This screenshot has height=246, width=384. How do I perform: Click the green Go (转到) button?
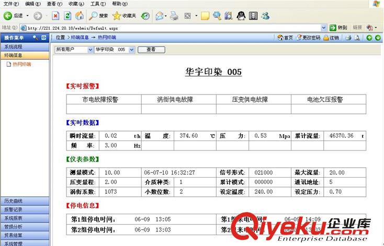[x=338, y=28]
